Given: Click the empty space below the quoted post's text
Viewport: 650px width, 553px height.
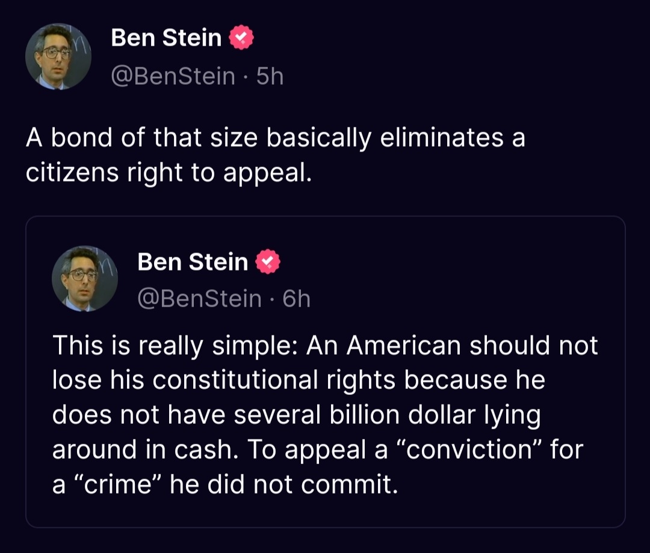Looking at the screenshot, I should pos(325,512).
